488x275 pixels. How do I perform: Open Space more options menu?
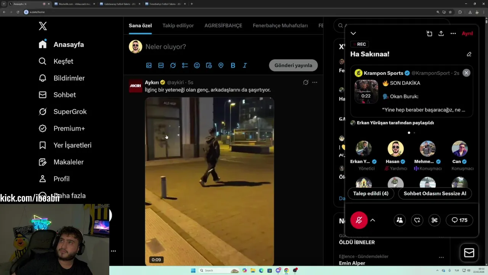coord(453,34)
